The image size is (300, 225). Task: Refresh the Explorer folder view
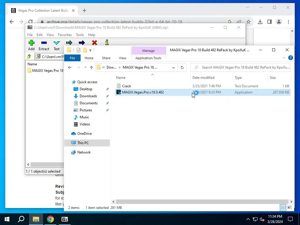pyautogui.click(x=182, y=68)
